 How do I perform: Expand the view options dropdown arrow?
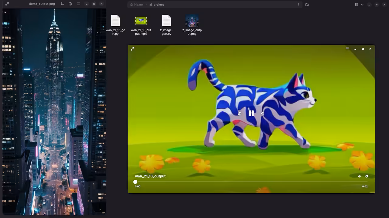tap(362, 5)
